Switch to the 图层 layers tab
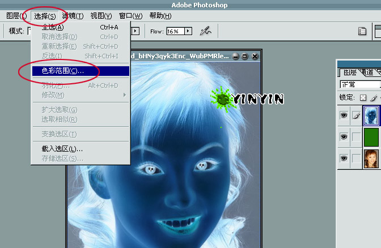The image size is (381, 248). click(350, 72)
